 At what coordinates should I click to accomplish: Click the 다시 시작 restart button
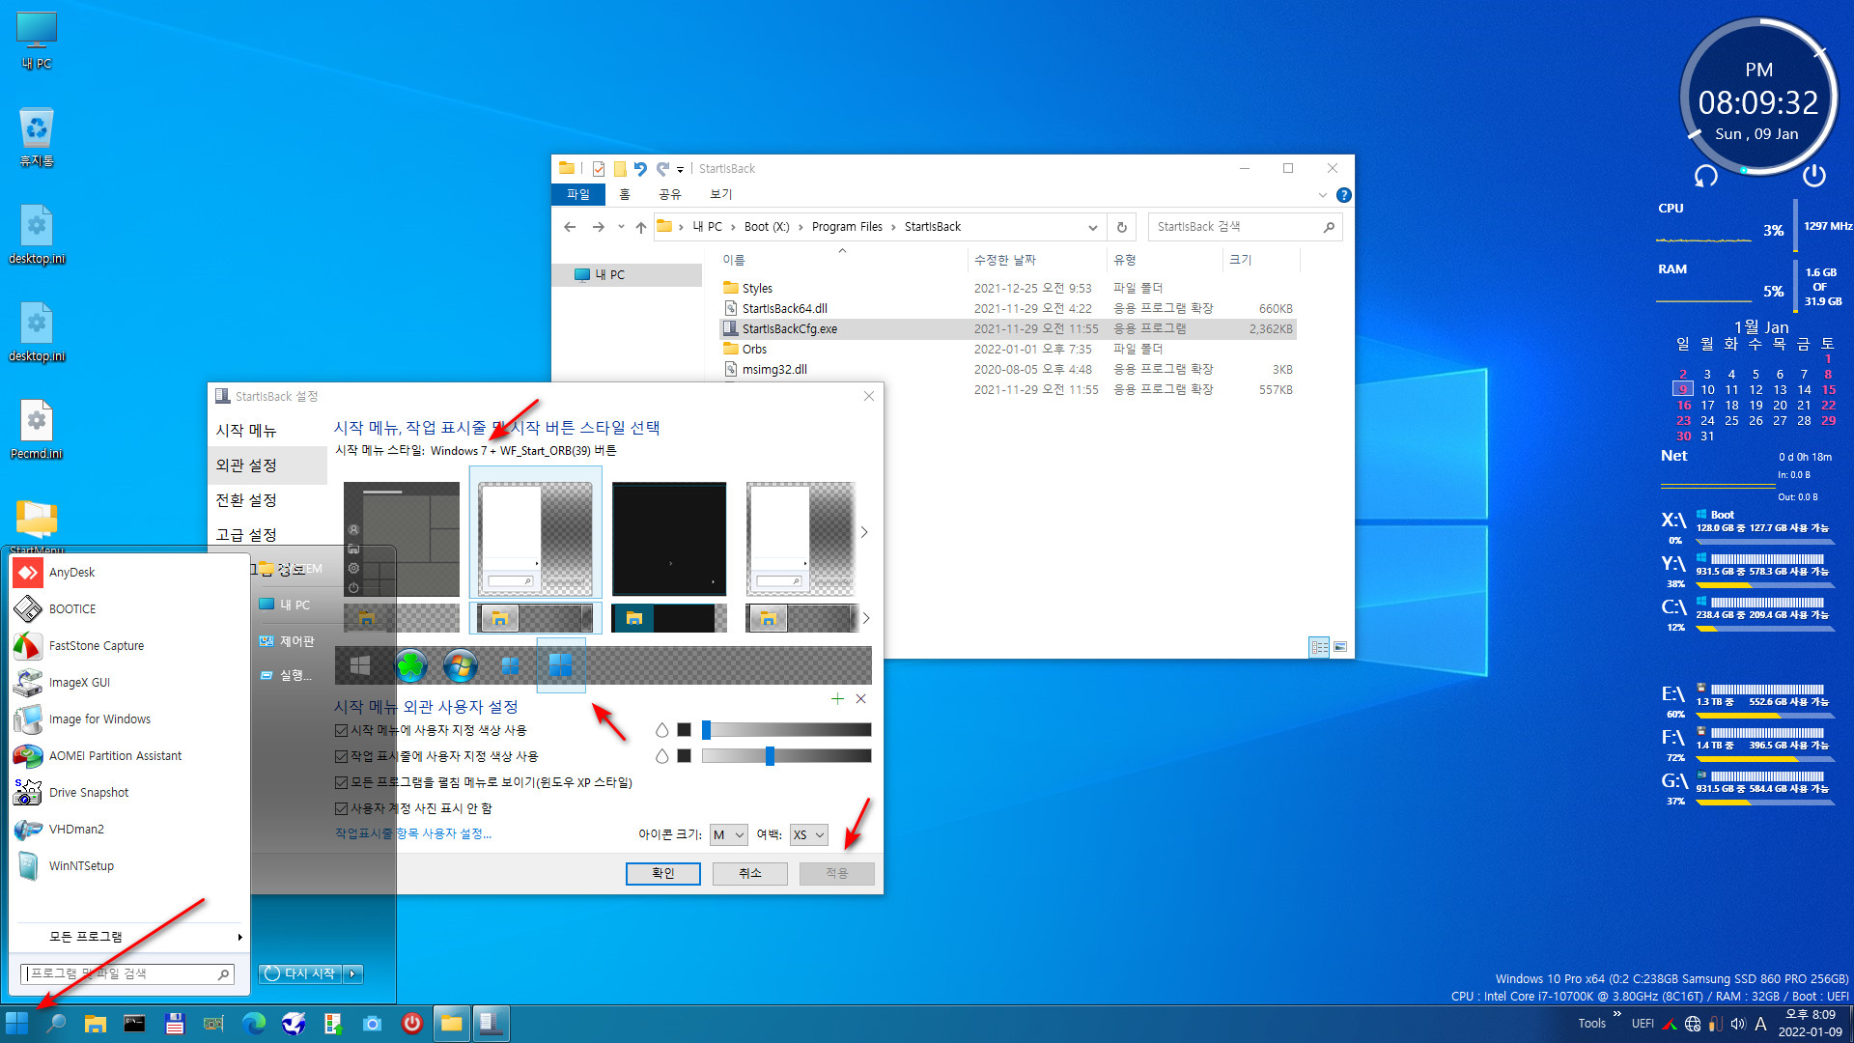point(300,973)
